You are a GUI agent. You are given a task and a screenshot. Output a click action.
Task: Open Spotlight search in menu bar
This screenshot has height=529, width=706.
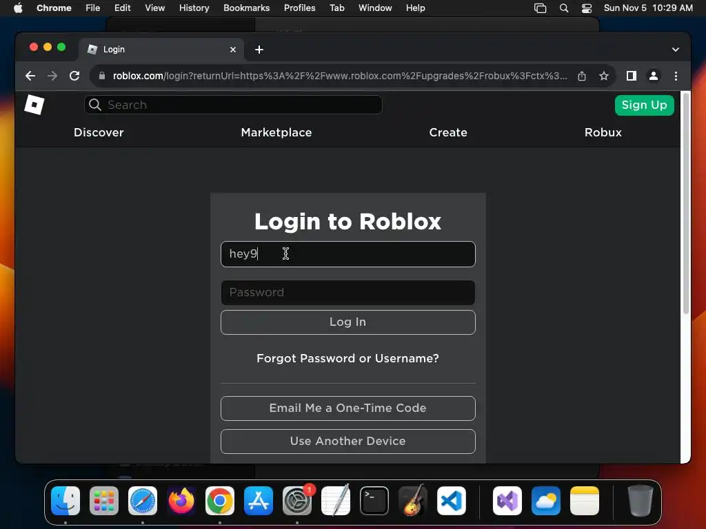tap(564, 8)
